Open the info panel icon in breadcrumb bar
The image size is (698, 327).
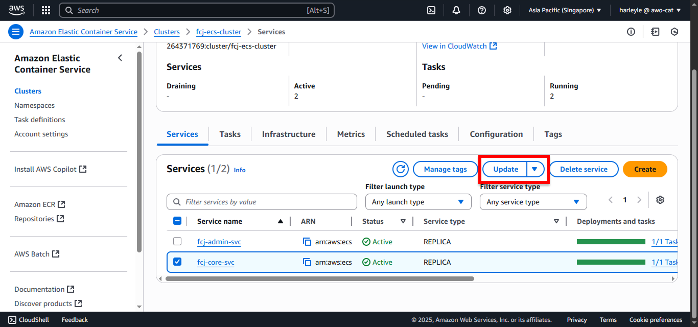[x=631, y=32]
